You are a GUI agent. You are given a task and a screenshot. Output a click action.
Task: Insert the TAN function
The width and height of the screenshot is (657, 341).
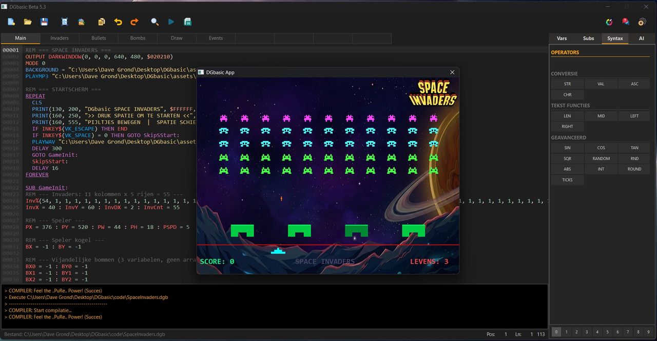click(634, 148)
